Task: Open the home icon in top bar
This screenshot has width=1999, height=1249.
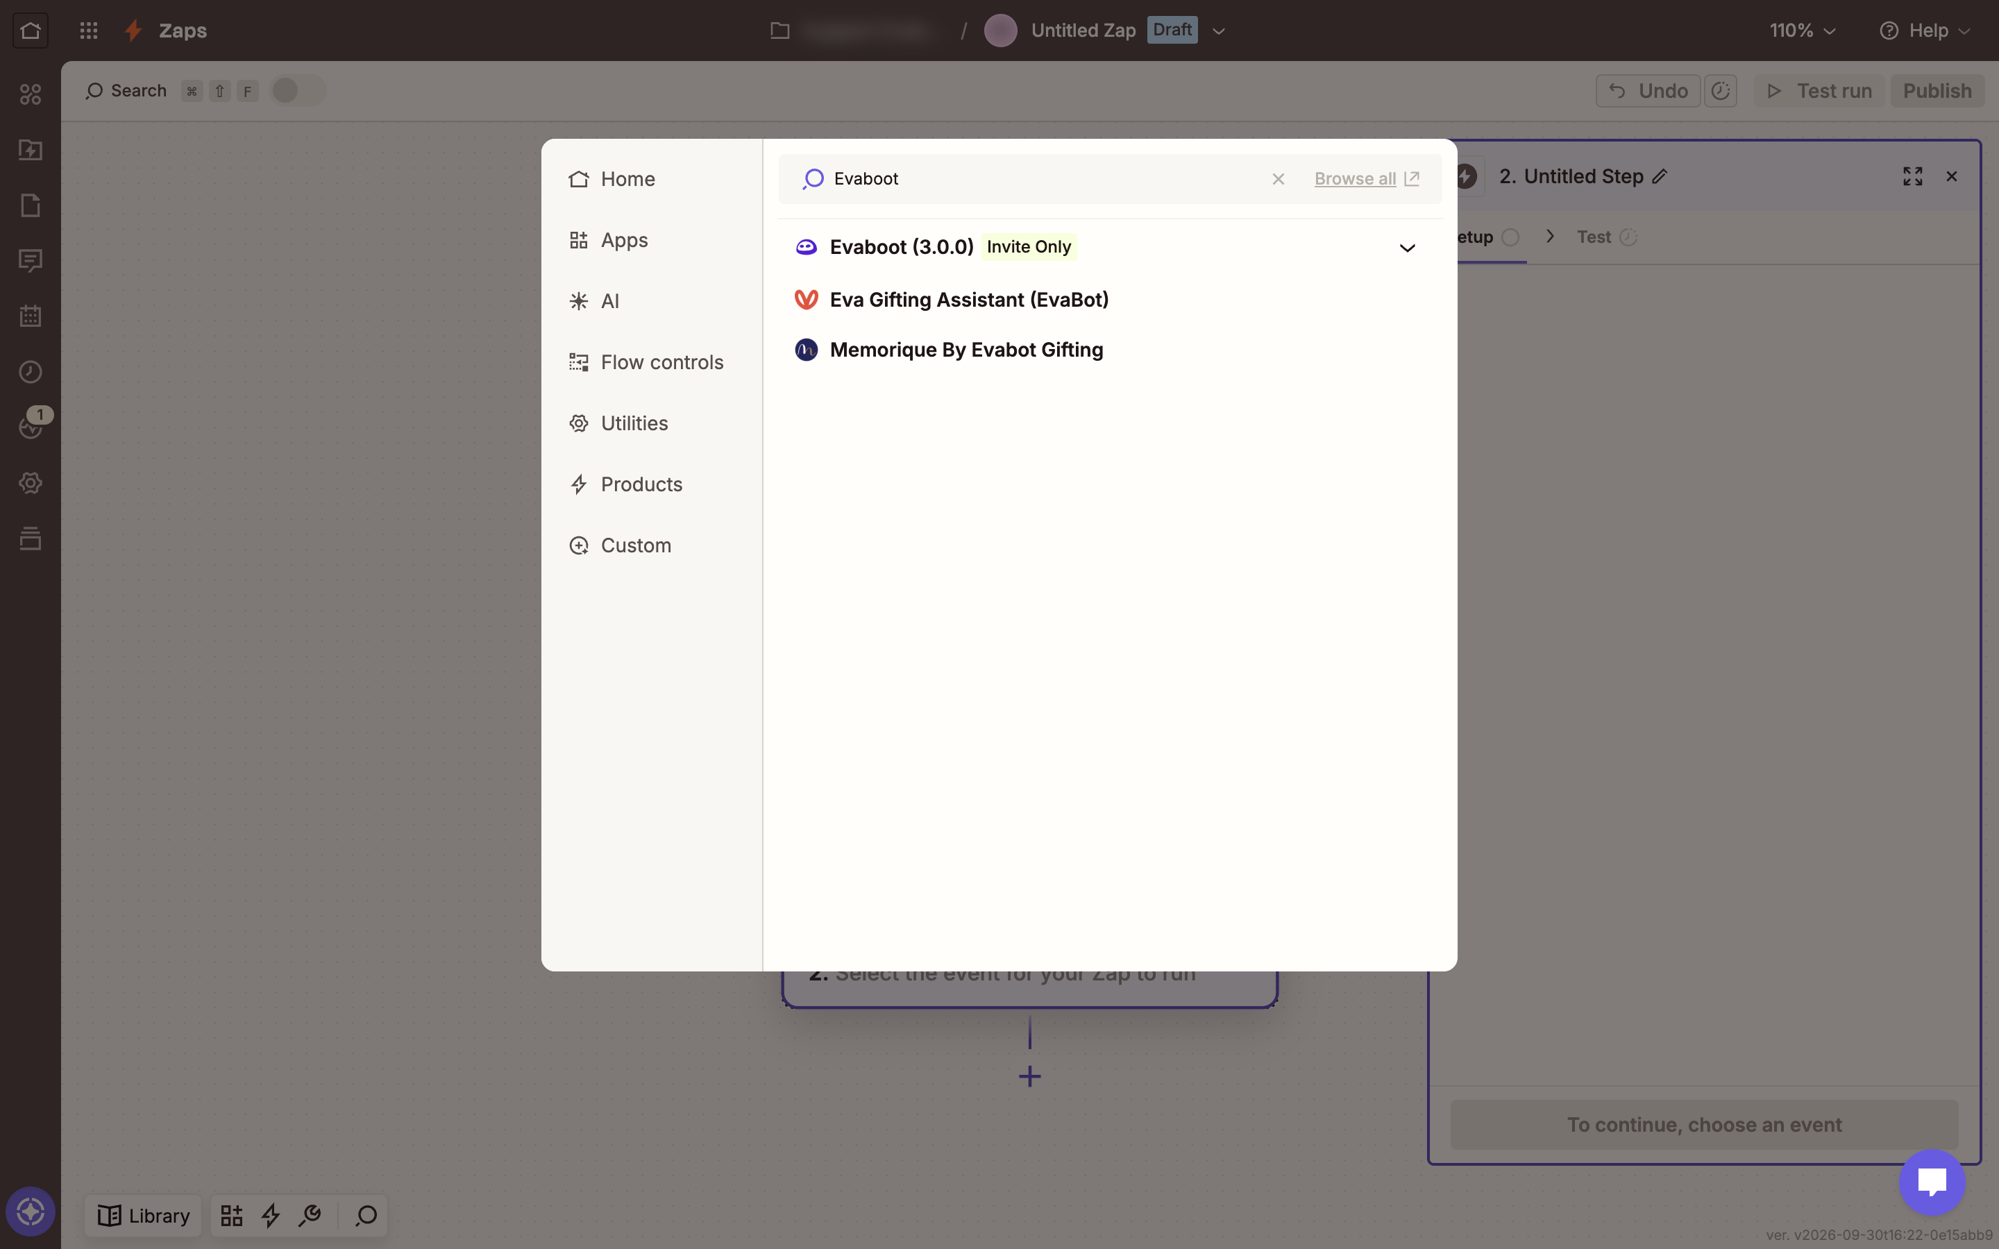Action: click(x=31, y=31)
